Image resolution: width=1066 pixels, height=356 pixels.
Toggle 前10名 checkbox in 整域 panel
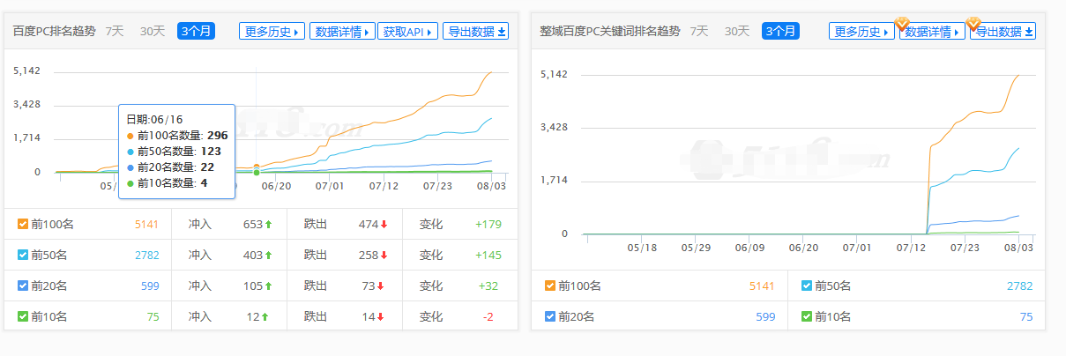[x=807, y=316]
